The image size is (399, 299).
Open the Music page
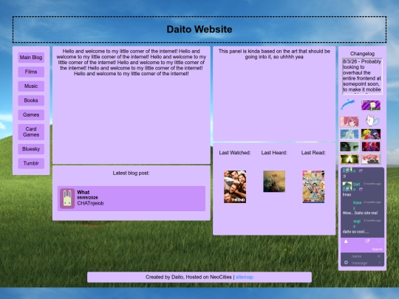pos(31,86)
